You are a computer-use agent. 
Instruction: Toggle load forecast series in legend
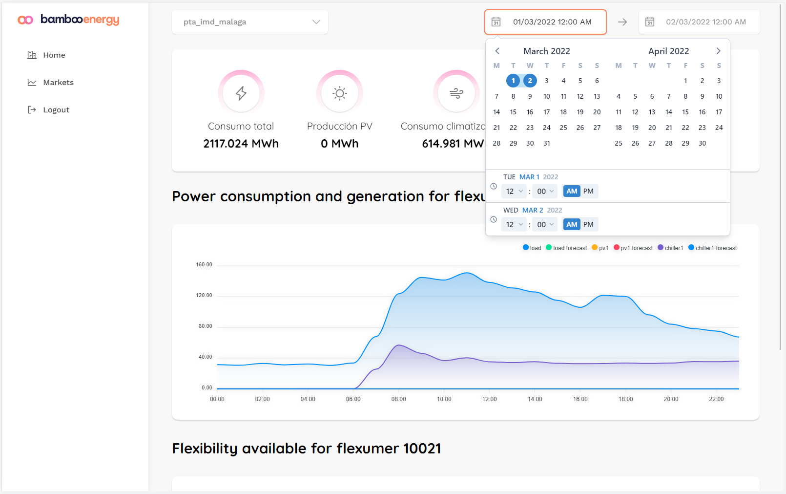(566, 248)
